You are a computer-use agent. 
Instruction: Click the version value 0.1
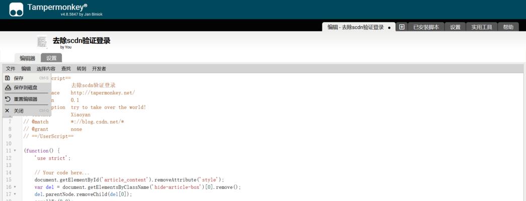pos(75,100)
